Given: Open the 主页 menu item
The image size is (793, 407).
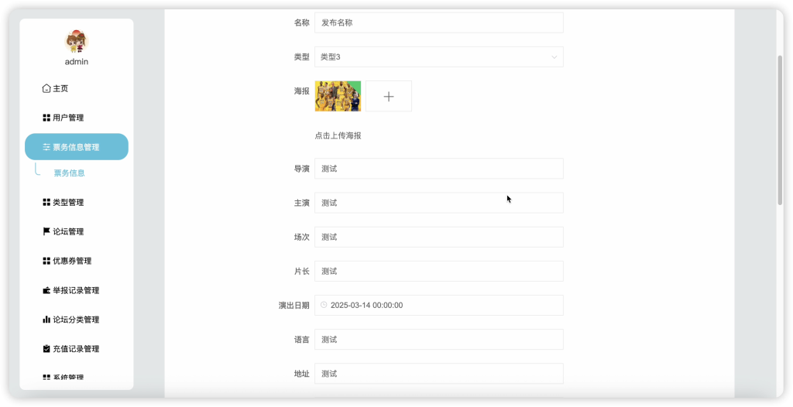Looking at the screenshot, I should coord(77,88).
